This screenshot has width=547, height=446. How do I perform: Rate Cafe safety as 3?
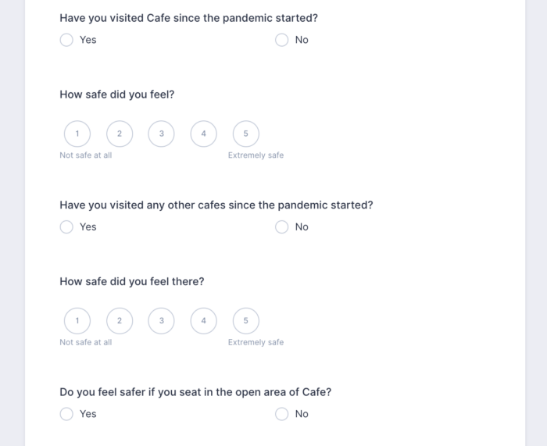click(162, 134)
